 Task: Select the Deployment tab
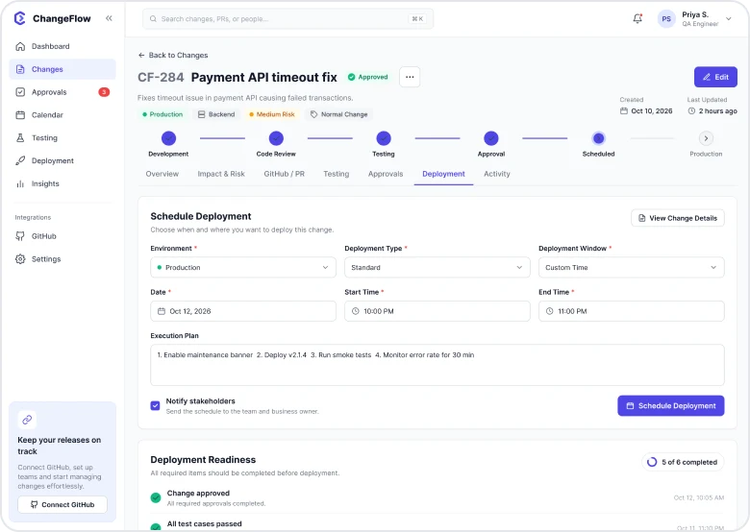coord(443,174)
